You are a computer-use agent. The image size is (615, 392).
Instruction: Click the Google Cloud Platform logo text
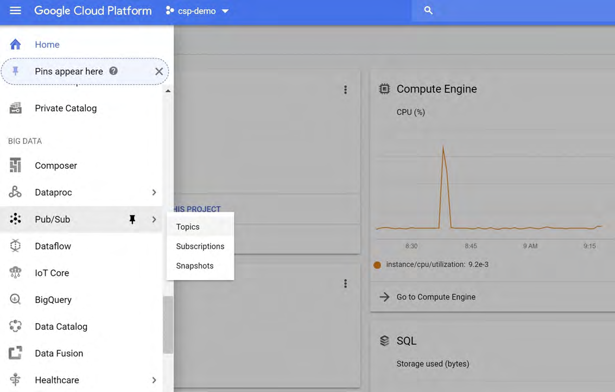click(93, 11)
